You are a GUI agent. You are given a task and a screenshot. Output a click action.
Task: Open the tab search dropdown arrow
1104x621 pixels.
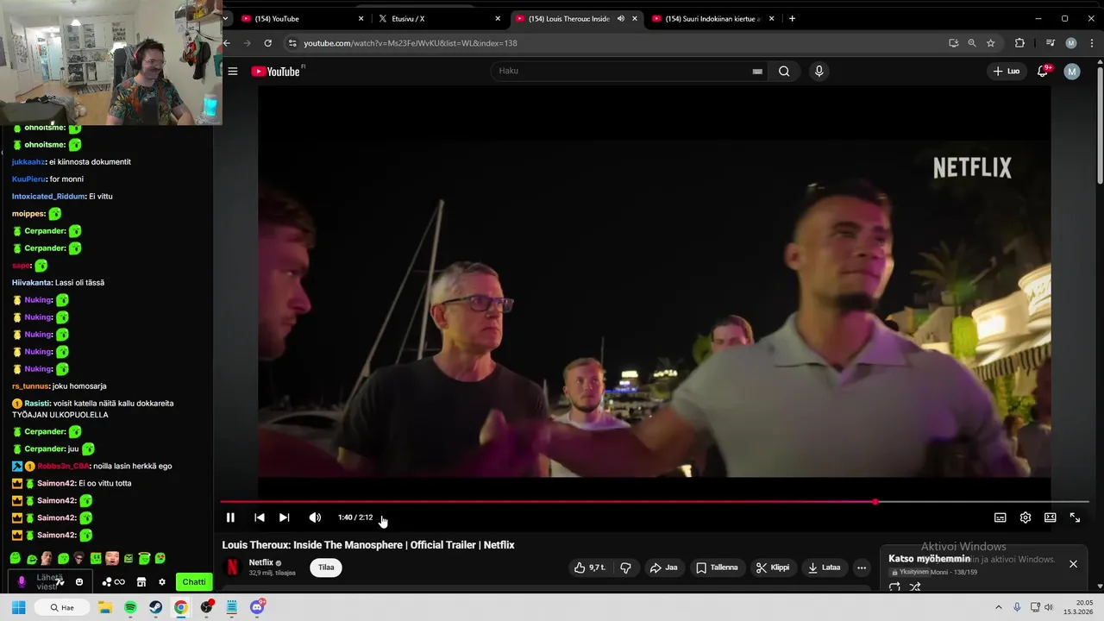pos(225,18)
